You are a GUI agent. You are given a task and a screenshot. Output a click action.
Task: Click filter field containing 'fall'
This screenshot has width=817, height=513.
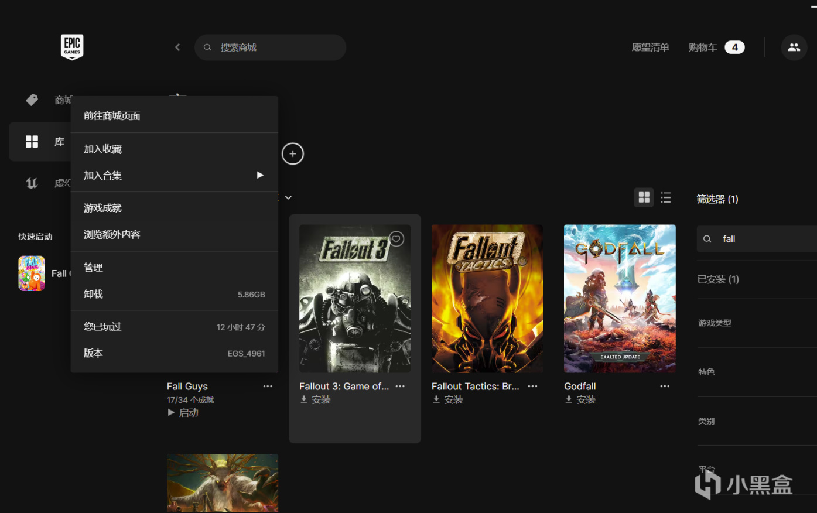(757, 239)
